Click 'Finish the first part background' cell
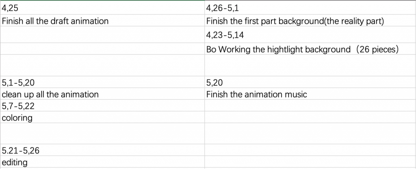The height and width of the screenshot is (169, 416). [x=310, y=20]
